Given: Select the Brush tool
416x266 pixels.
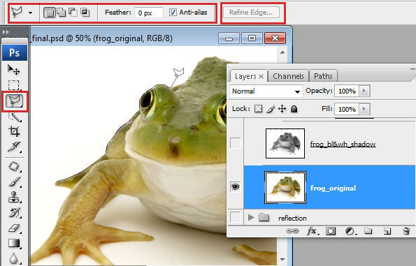Looking at the screenshot, I should (x=14, y=182).
